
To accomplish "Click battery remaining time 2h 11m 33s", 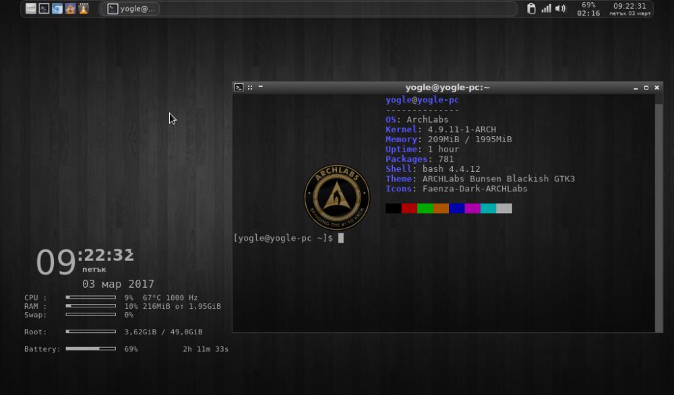I will (206, 349).
